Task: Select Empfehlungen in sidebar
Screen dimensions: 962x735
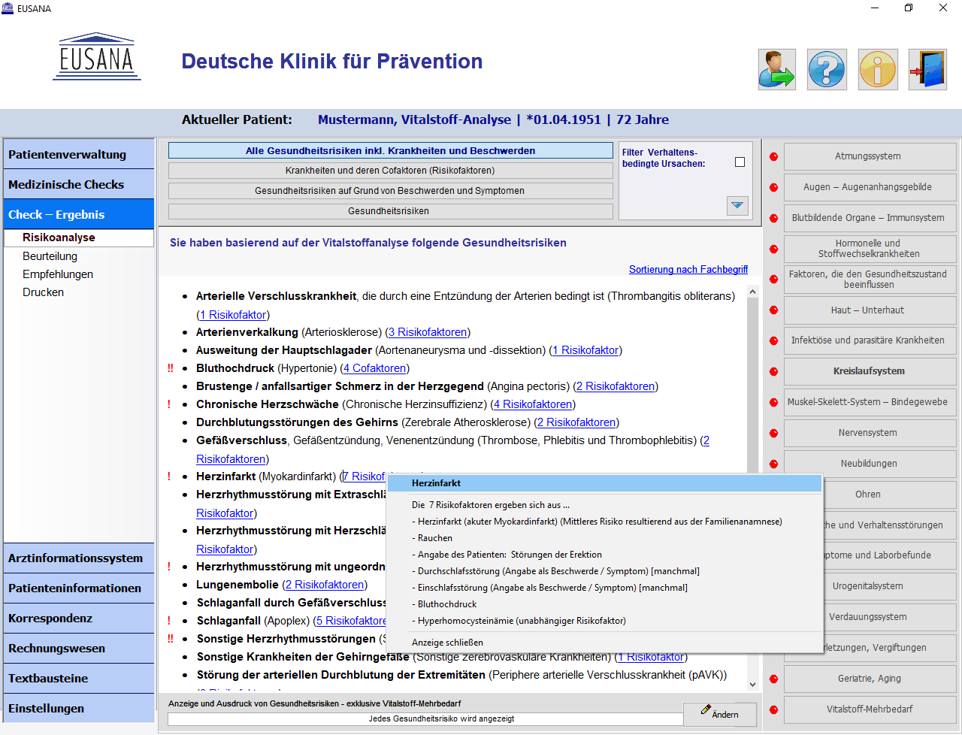Action: coord(58,274)
